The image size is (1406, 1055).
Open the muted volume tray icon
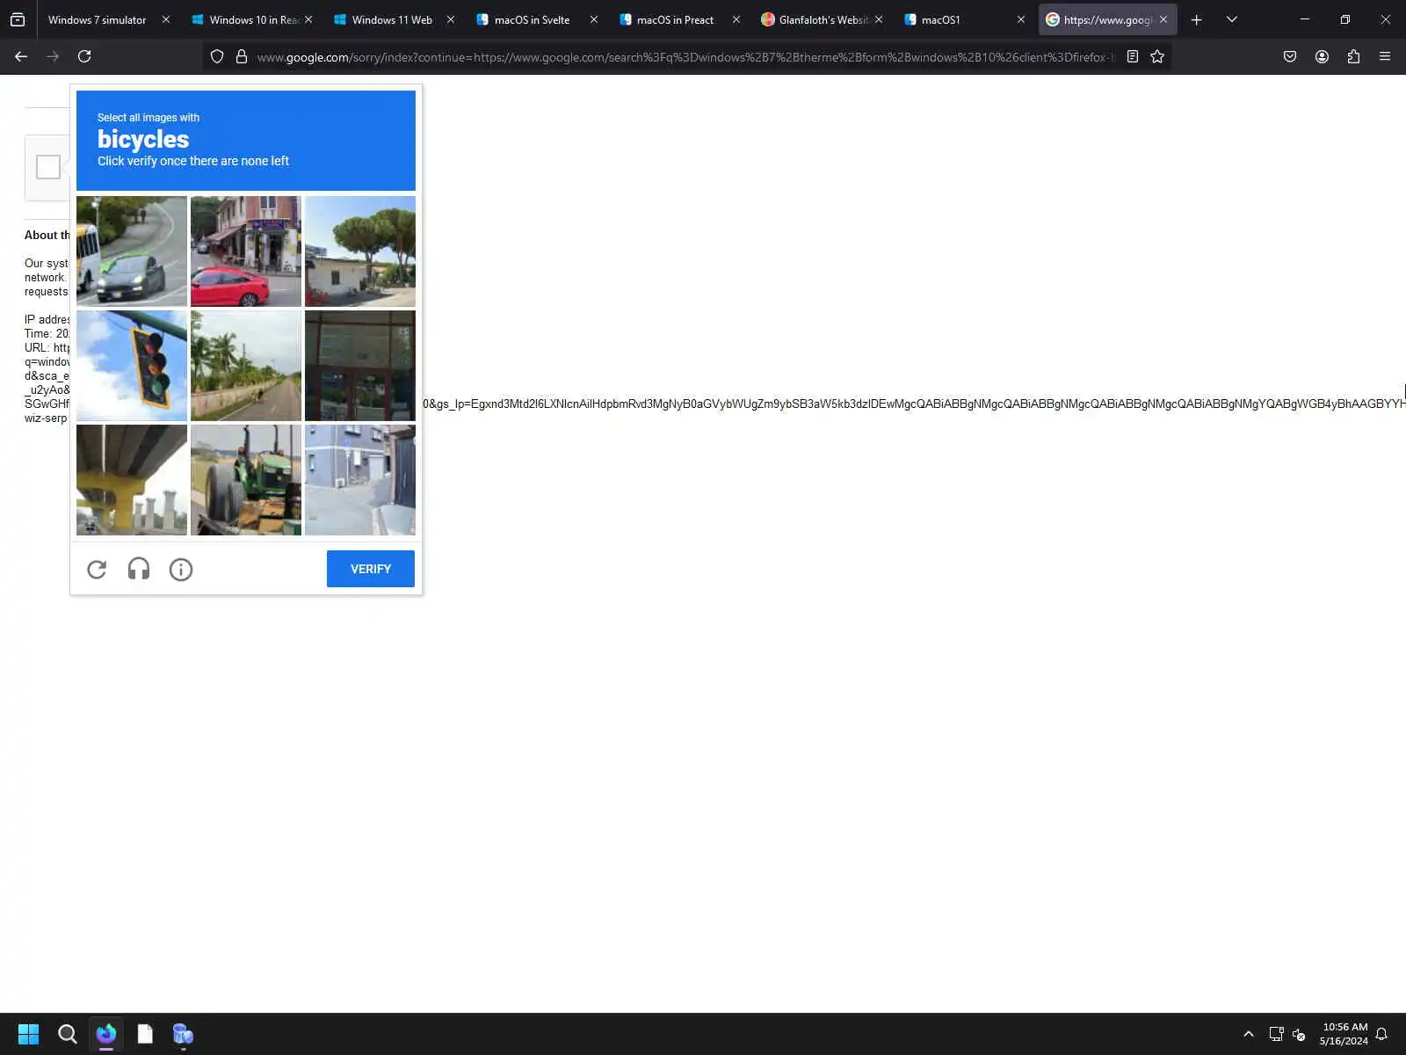[x=1299, y=1034]
